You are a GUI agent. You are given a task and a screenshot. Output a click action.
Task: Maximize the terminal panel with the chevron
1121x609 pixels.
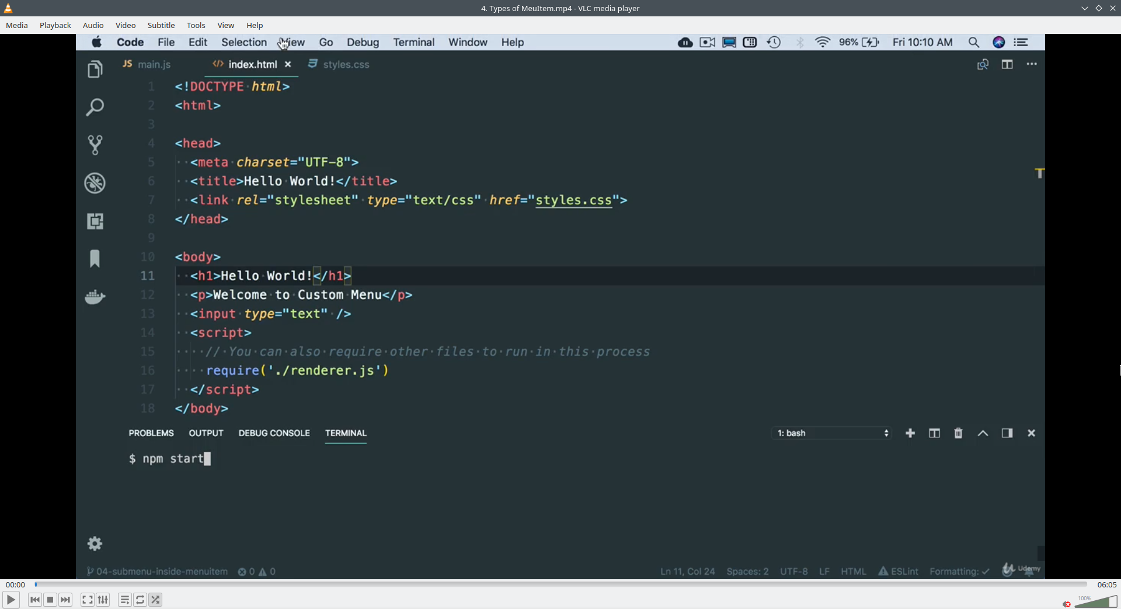tap(983, 433)
